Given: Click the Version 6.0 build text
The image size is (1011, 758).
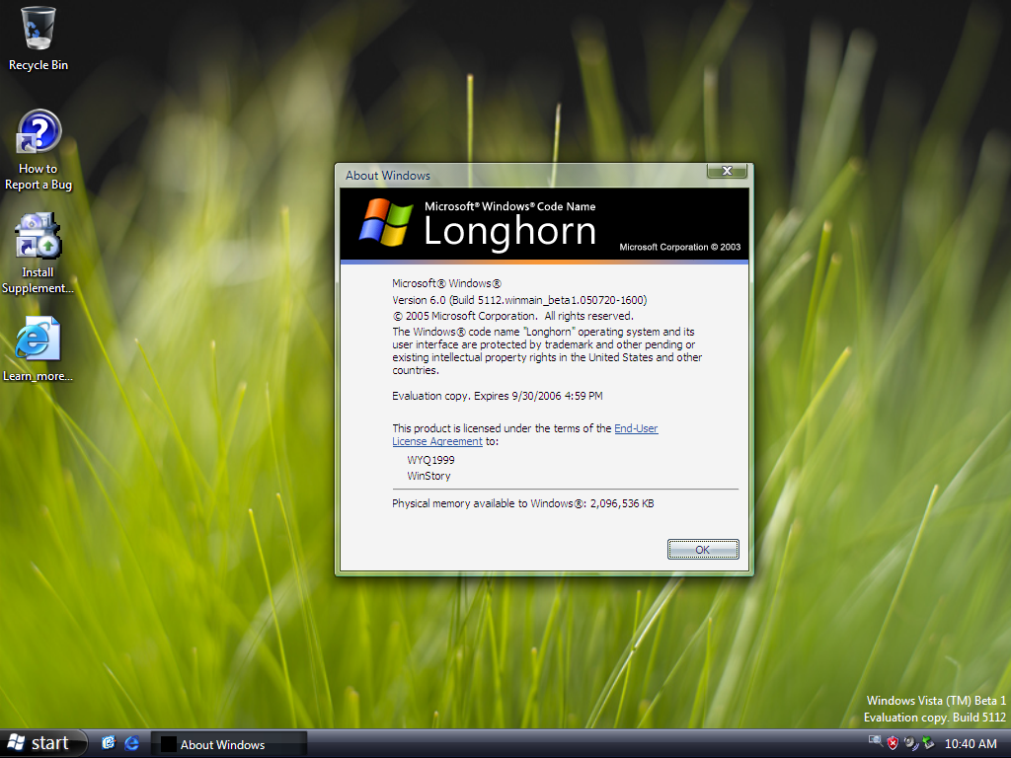Looking at the screenshot, I should pos(519,300).
